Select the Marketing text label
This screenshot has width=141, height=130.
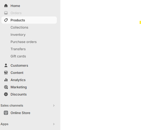[x=19, y=87]
